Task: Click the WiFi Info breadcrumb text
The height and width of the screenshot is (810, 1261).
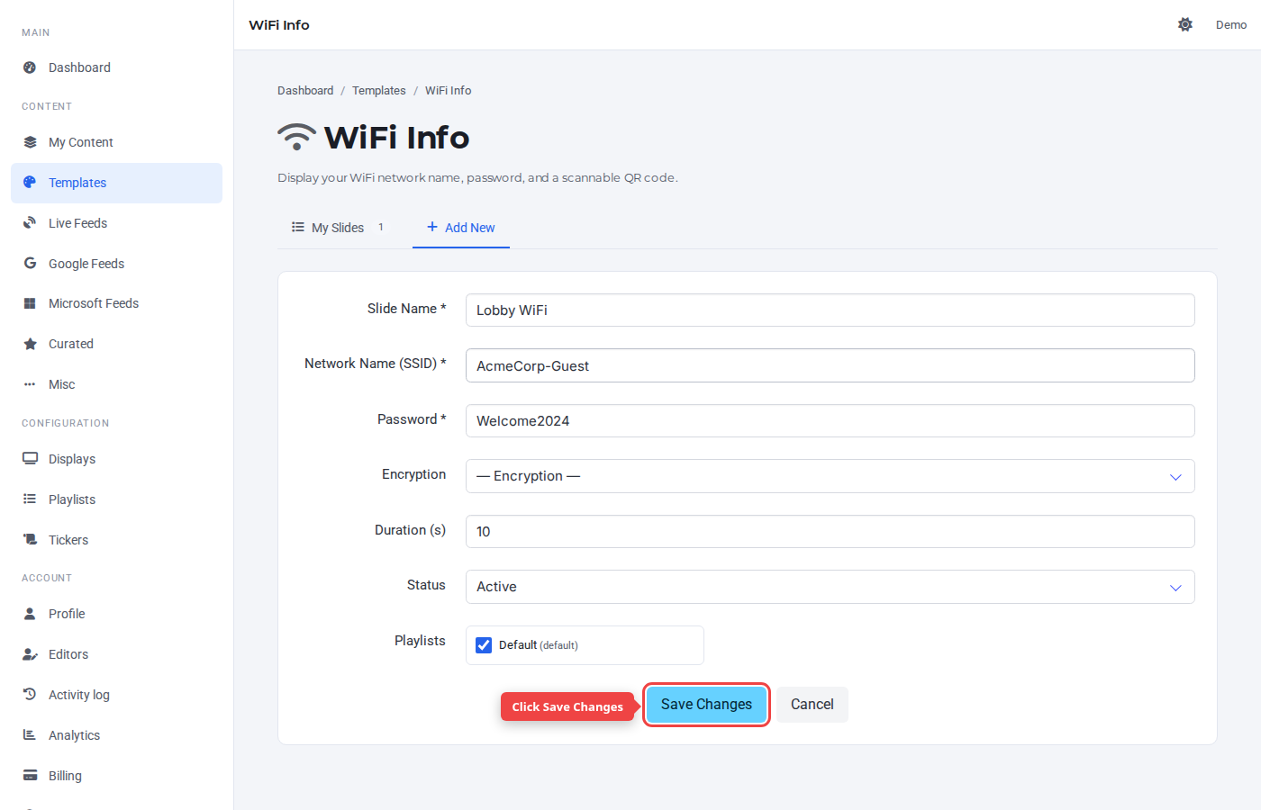Action: click(x=449, y=91)
